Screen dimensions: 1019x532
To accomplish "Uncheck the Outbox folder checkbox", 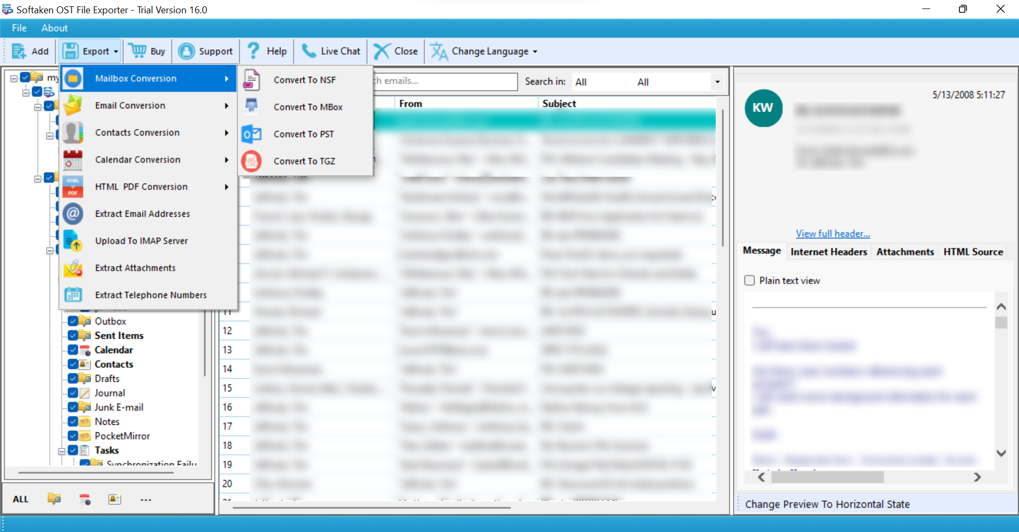I will (x=73, y=321).
